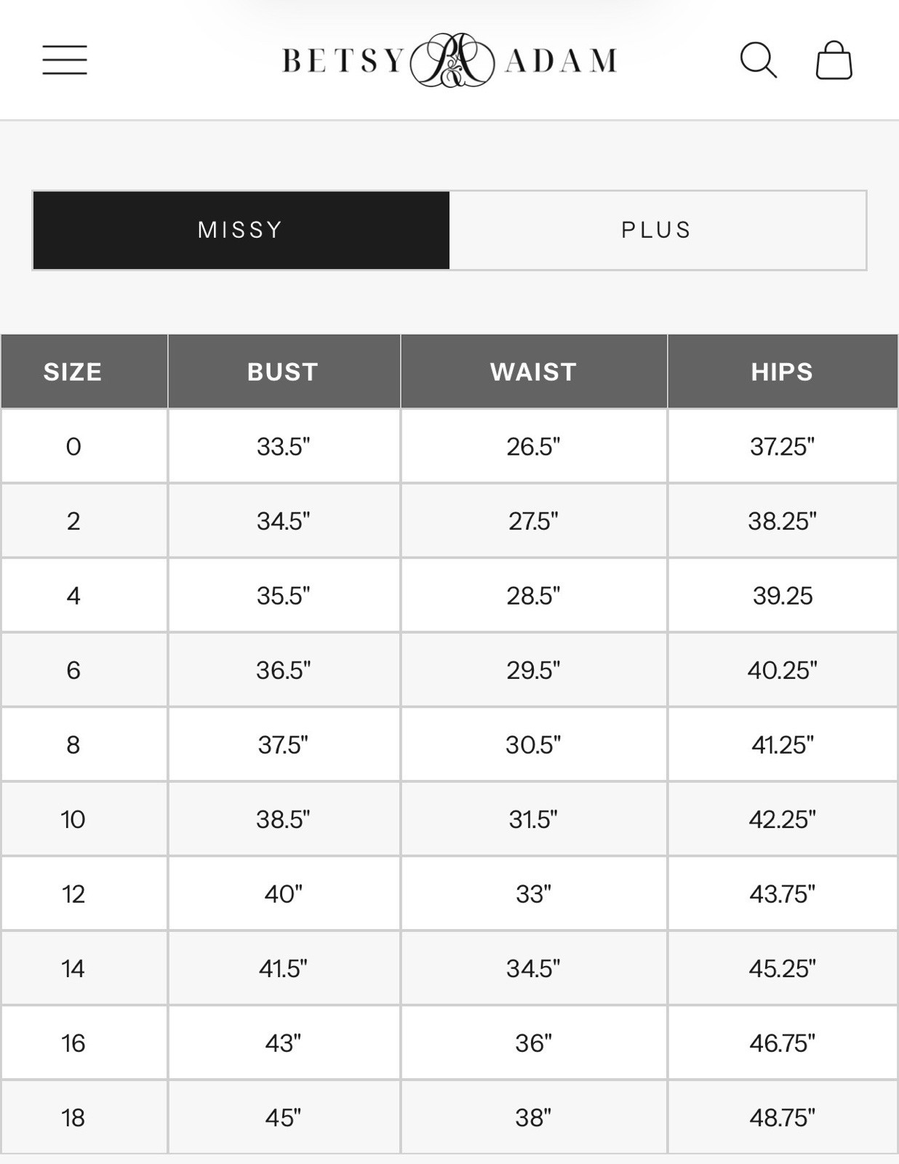Viewport: 899px width, 1164px height.
Task: Click the 43" bust value for size 16
Action: (283, 1043)
